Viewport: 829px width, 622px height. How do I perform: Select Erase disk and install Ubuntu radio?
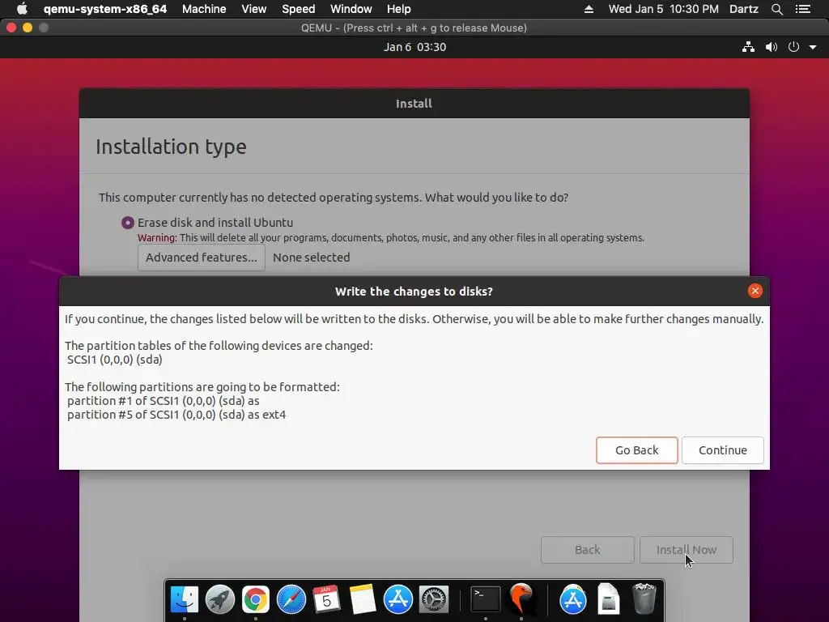[x=127, y=223]
